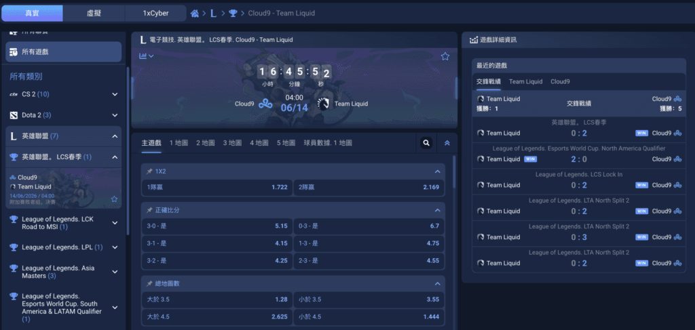The height and width of the screenshot is (330, 695).
Task: Switch to the 虛擬 tab
Action: pyautogui.click(x=94, y=14)
